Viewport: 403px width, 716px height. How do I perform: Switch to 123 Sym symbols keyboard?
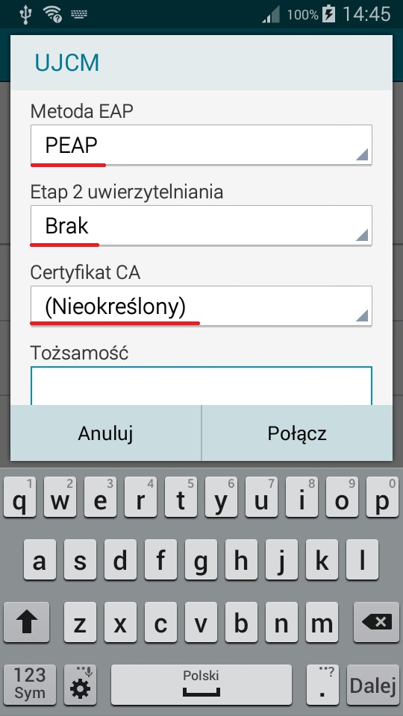30,685
